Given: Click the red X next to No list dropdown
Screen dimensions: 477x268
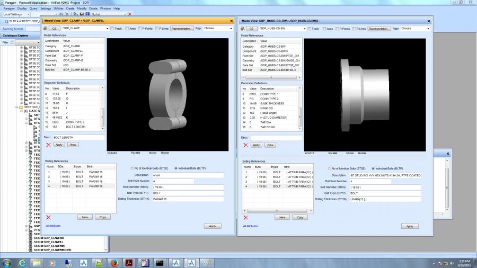Looking at the screenshot, I should click(130, 14).
